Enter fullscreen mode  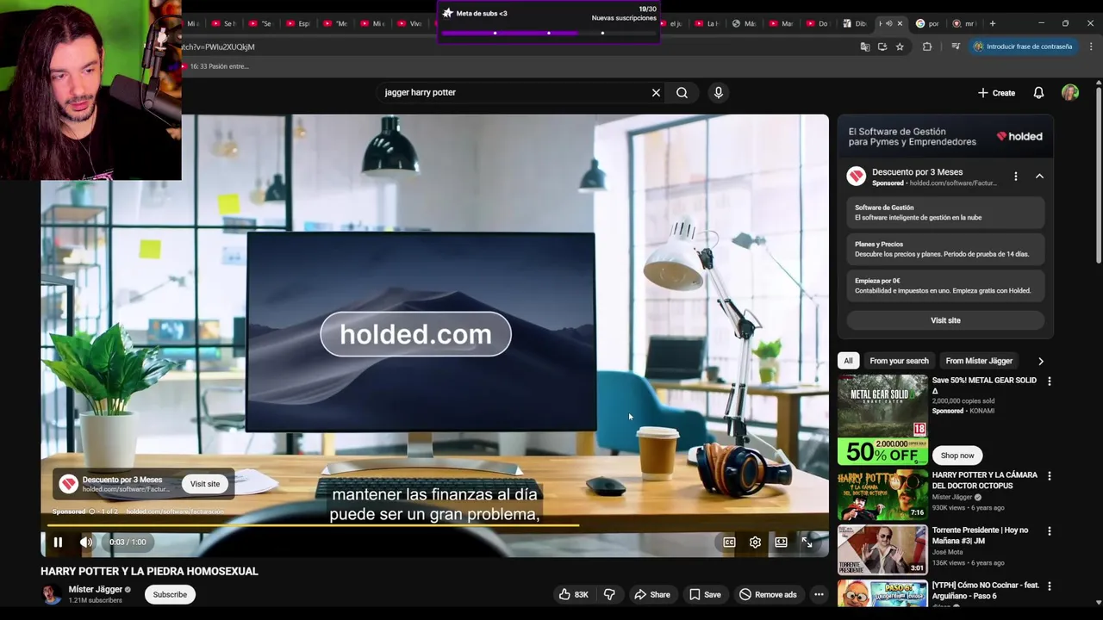807,542
